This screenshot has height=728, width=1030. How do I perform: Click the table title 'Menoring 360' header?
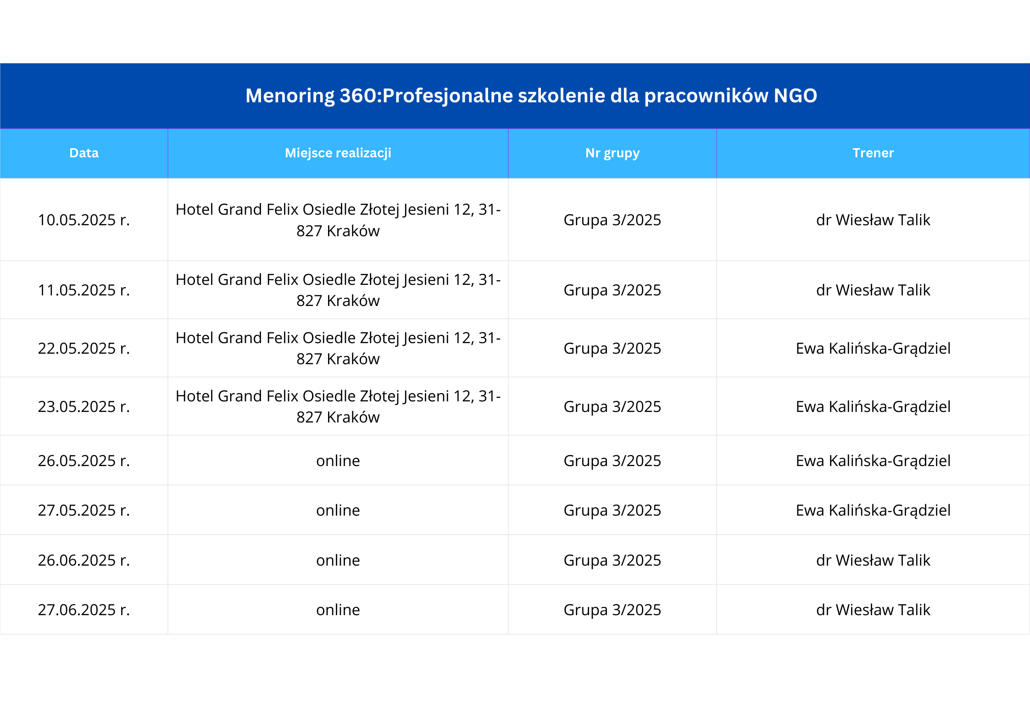531,95
